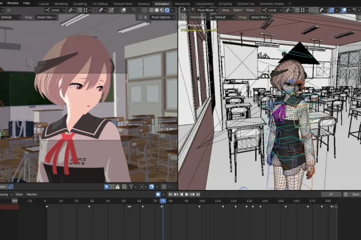
Task: Open left viewport snapping elements dropdown
Action: pos(87,10)
